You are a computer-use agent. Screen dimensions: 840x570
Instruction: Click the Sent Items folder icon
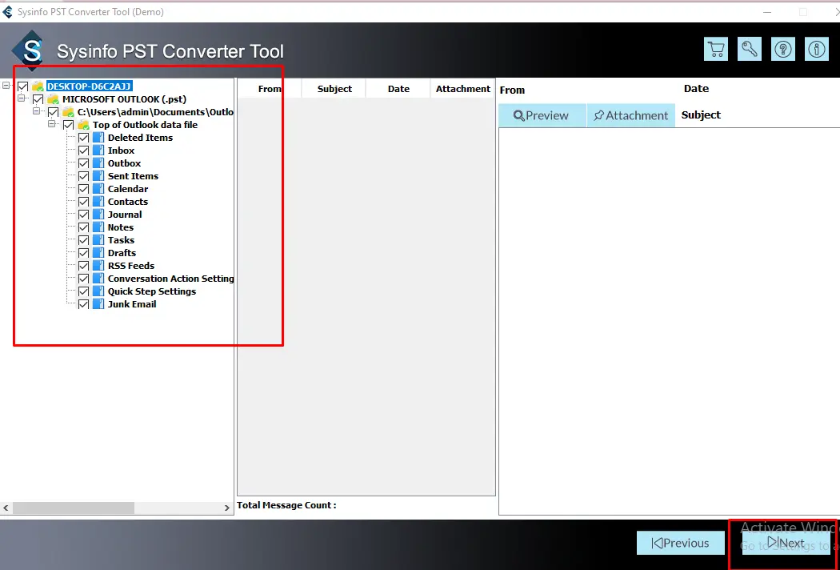coord(98,176)
